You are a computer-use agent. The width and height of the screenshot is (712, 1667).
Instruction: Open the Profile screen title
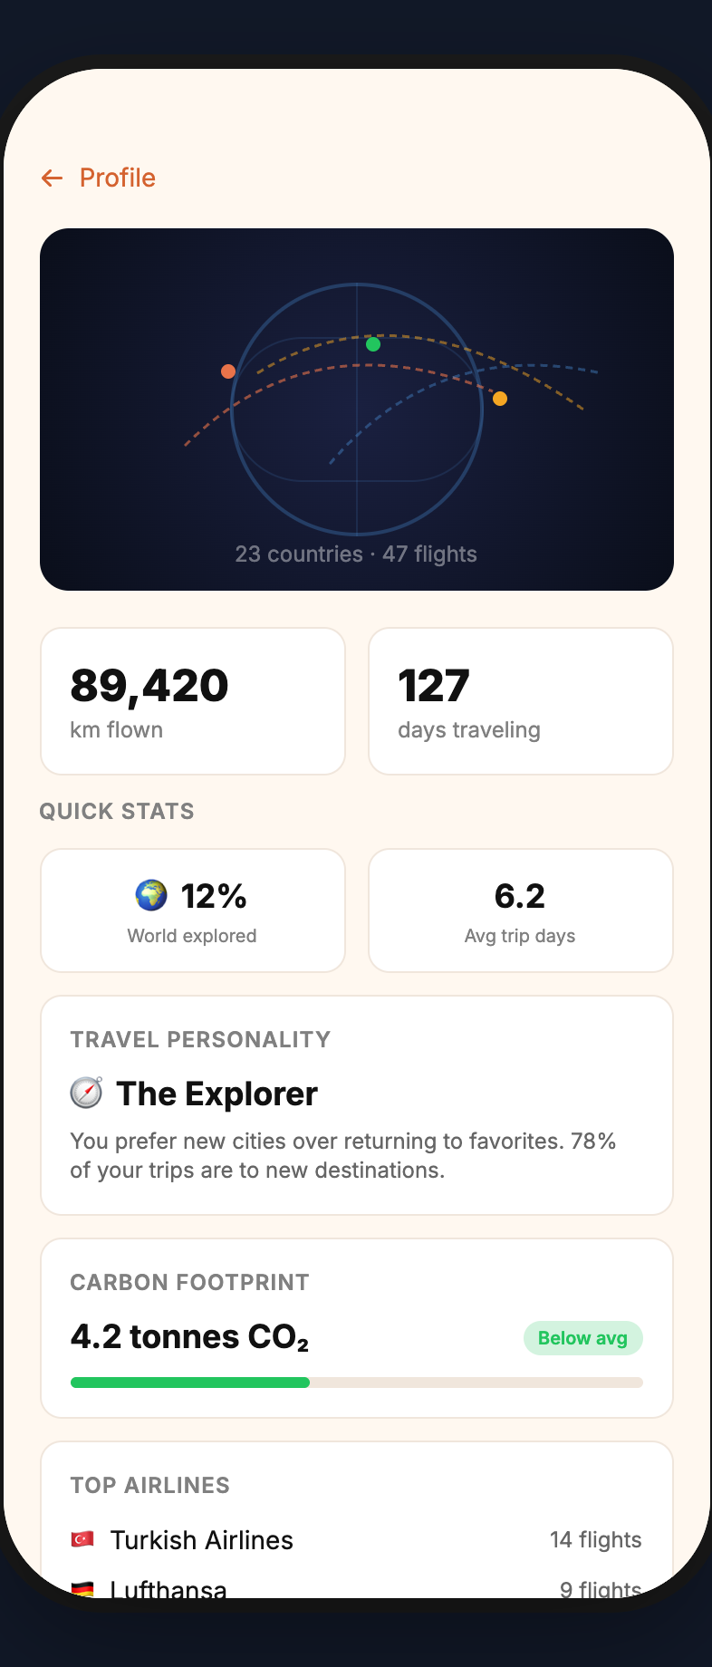[117, 178]
